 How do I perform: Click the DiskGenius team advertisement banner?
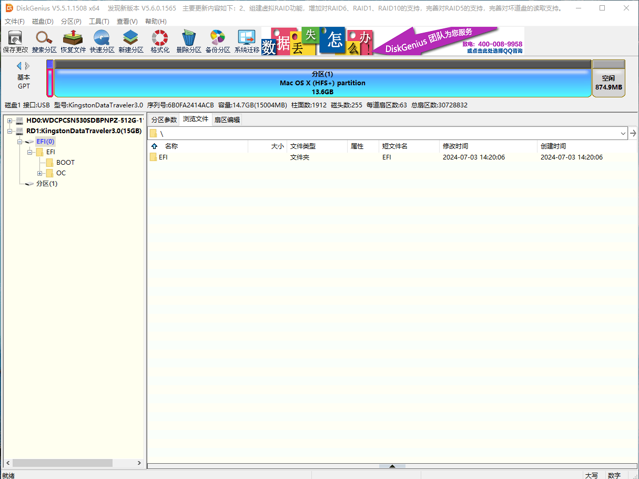[393, 41]
